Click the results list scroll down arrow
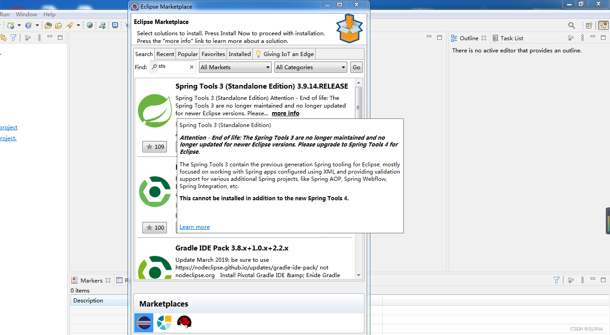 (359, 275)
